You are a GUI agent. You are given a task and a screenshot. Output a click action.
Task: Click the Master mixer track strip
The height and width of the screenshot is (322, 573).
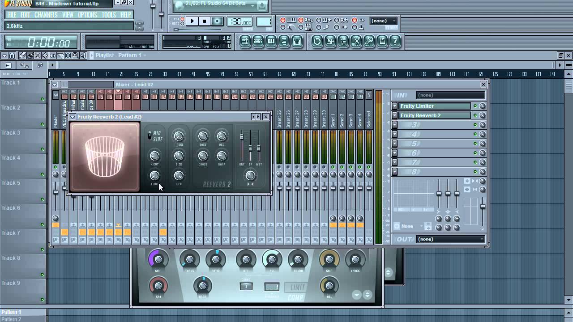(x=56, y=167)
